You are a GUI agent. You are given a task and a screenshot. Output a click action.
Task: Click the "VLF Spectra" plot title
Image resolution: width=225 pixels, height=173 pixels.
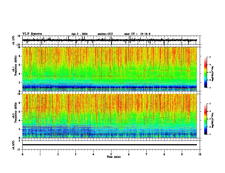point(32,34)
